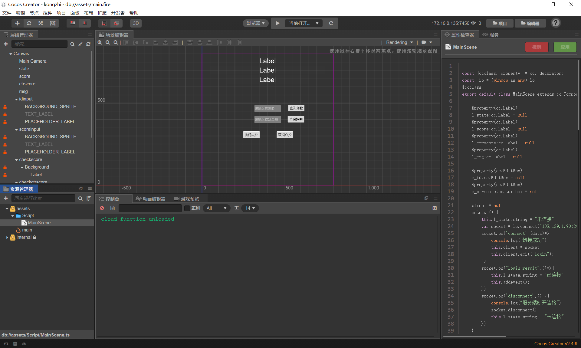Zoom in the scene editor
Viewport: 581px width, 348px height.
tap(100, 43)
